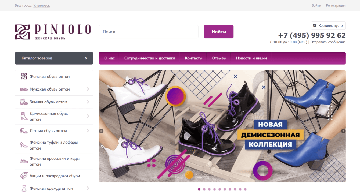
Task: Click the winter boot category icon
Action: click(x=24, y=102)
